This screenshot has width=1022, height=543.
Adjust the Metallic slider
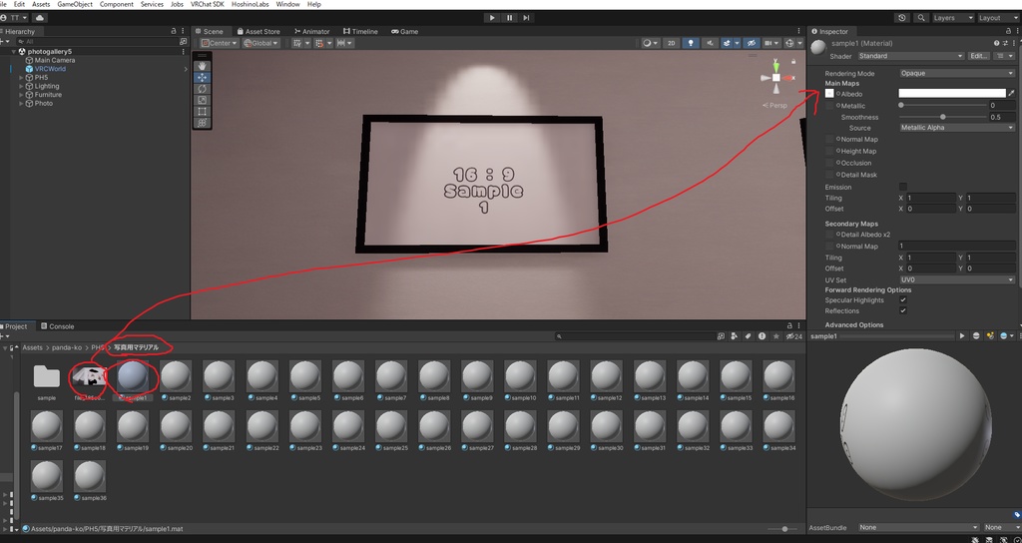click(943, 105)
